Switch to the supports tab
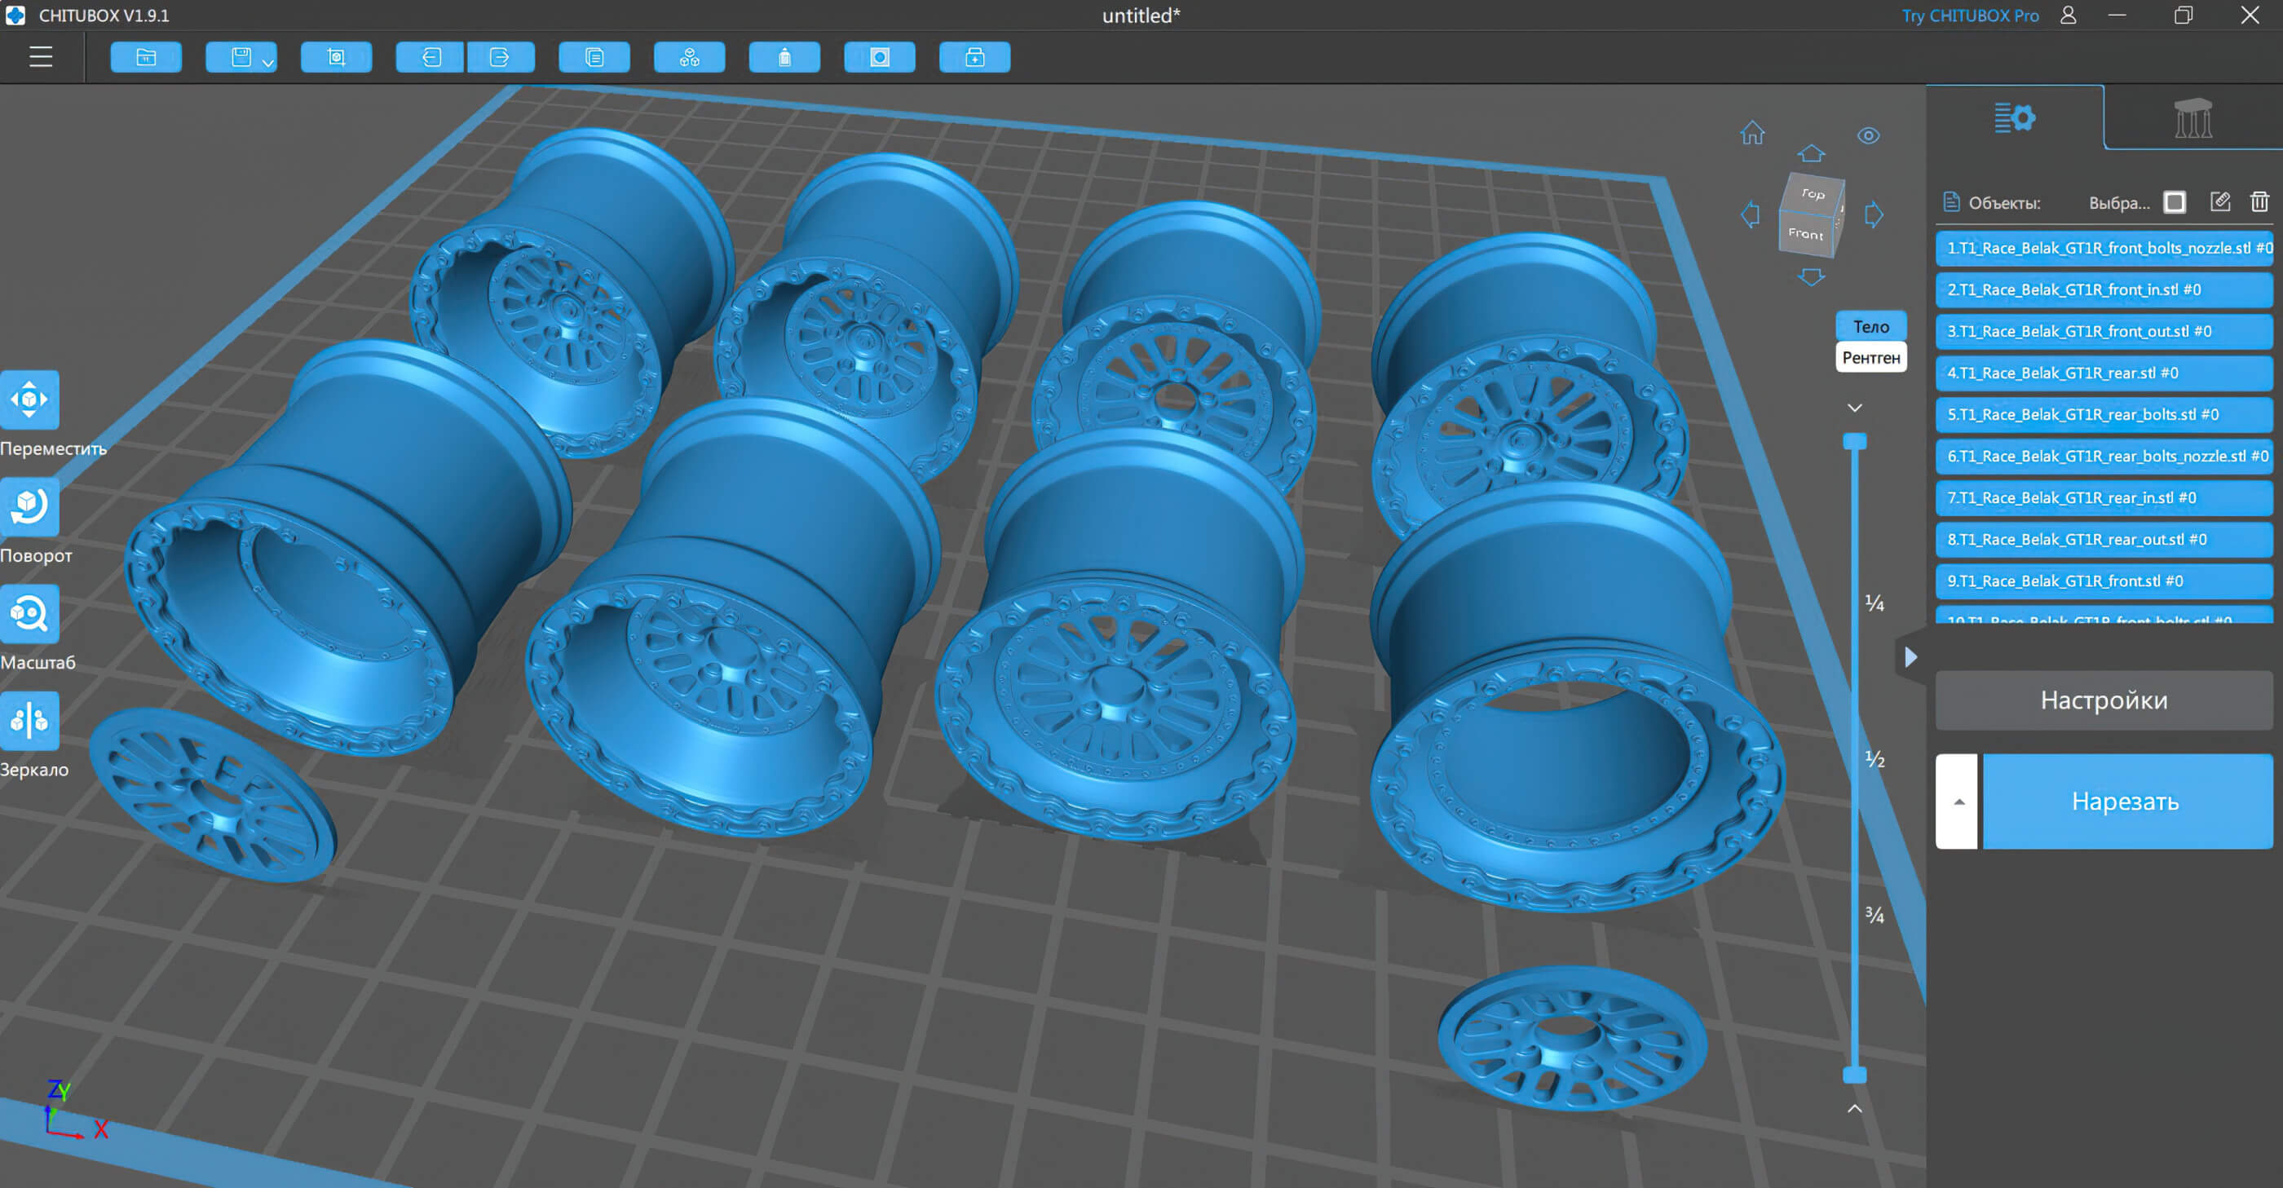The width and height of the screenshot is (2283, 1188). tap(2192, 118)
